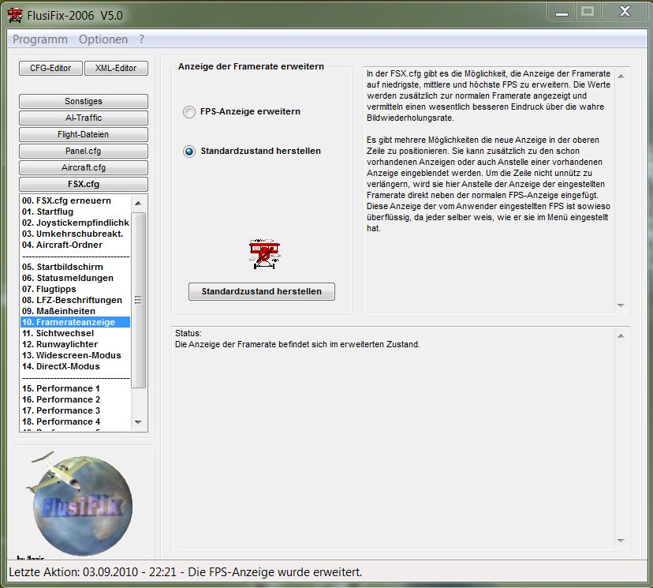Select list entry 03. Umkehrschubreakt.

pos(76,234)
